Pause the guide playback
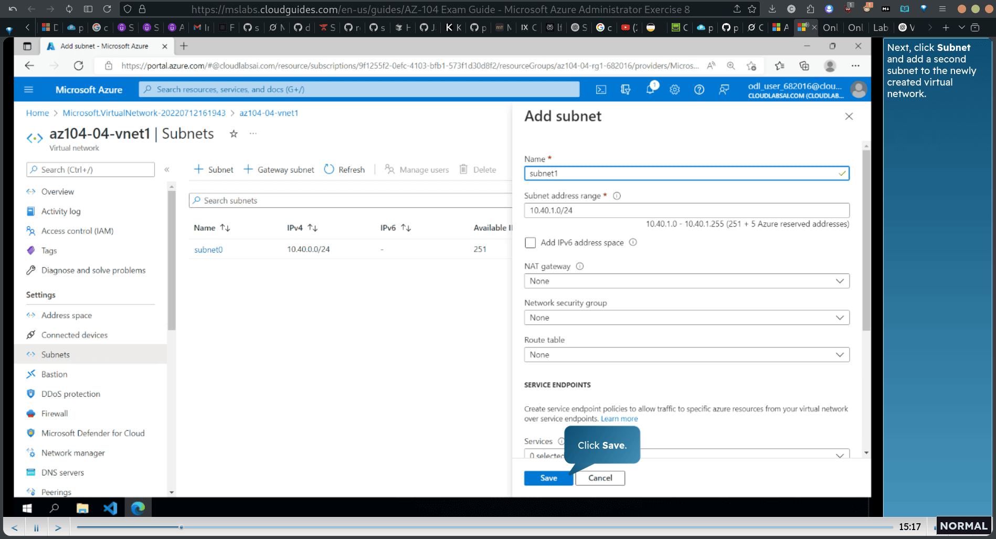Screen dimensions: 996x539 (36, 527)
